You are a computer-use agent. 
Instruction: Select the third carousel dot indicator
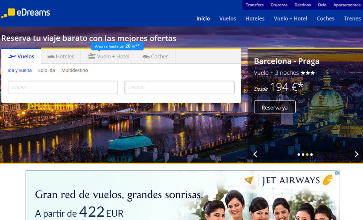click(307, 154)
